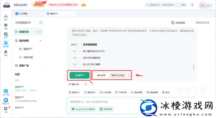Click outline item 6.2 战队阵容调整预测

tap(91, 58)
